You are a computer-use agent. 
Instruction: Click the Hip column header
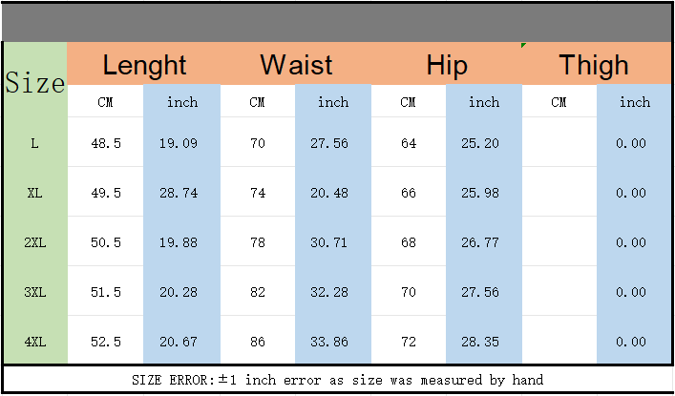point(447,65)
